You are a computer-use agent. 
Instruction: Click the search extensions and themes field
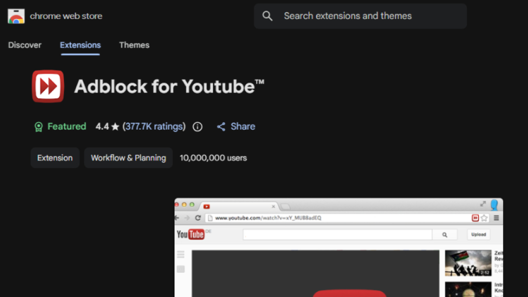point(360,16)
